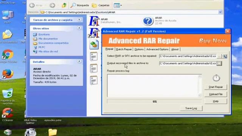
Task: Click the Back arrow in Explorer toolbar
Action: point(32,5)
